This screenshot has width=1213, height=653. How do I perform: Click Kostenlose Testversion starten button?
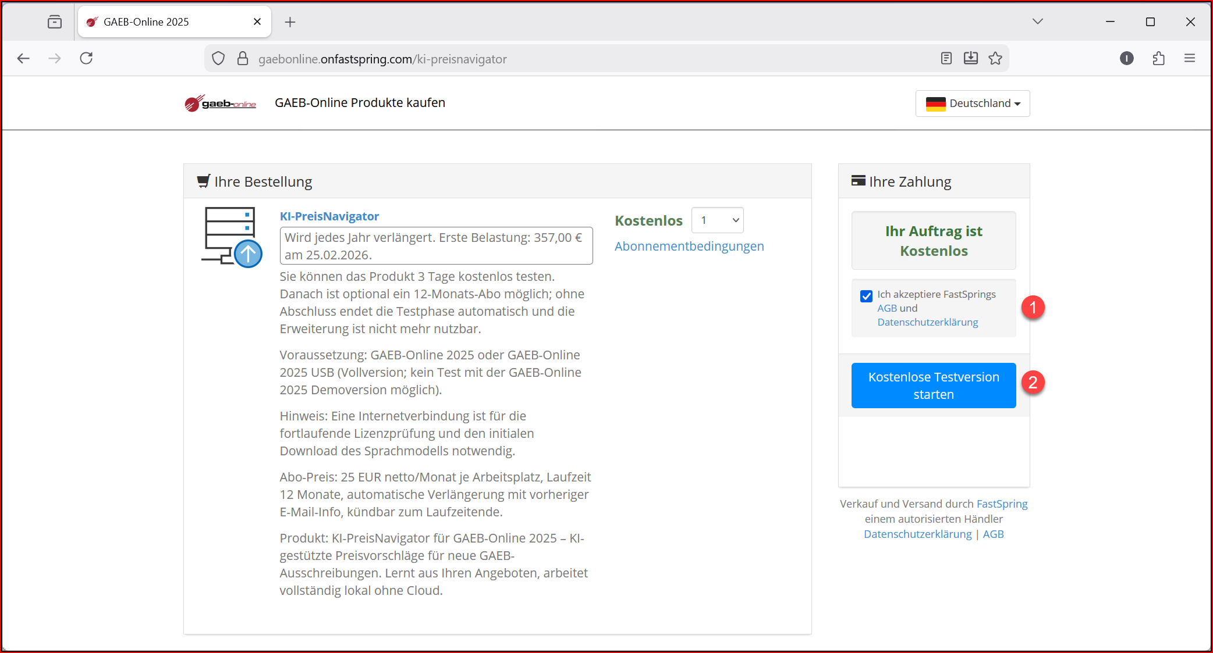click(934, 386)
